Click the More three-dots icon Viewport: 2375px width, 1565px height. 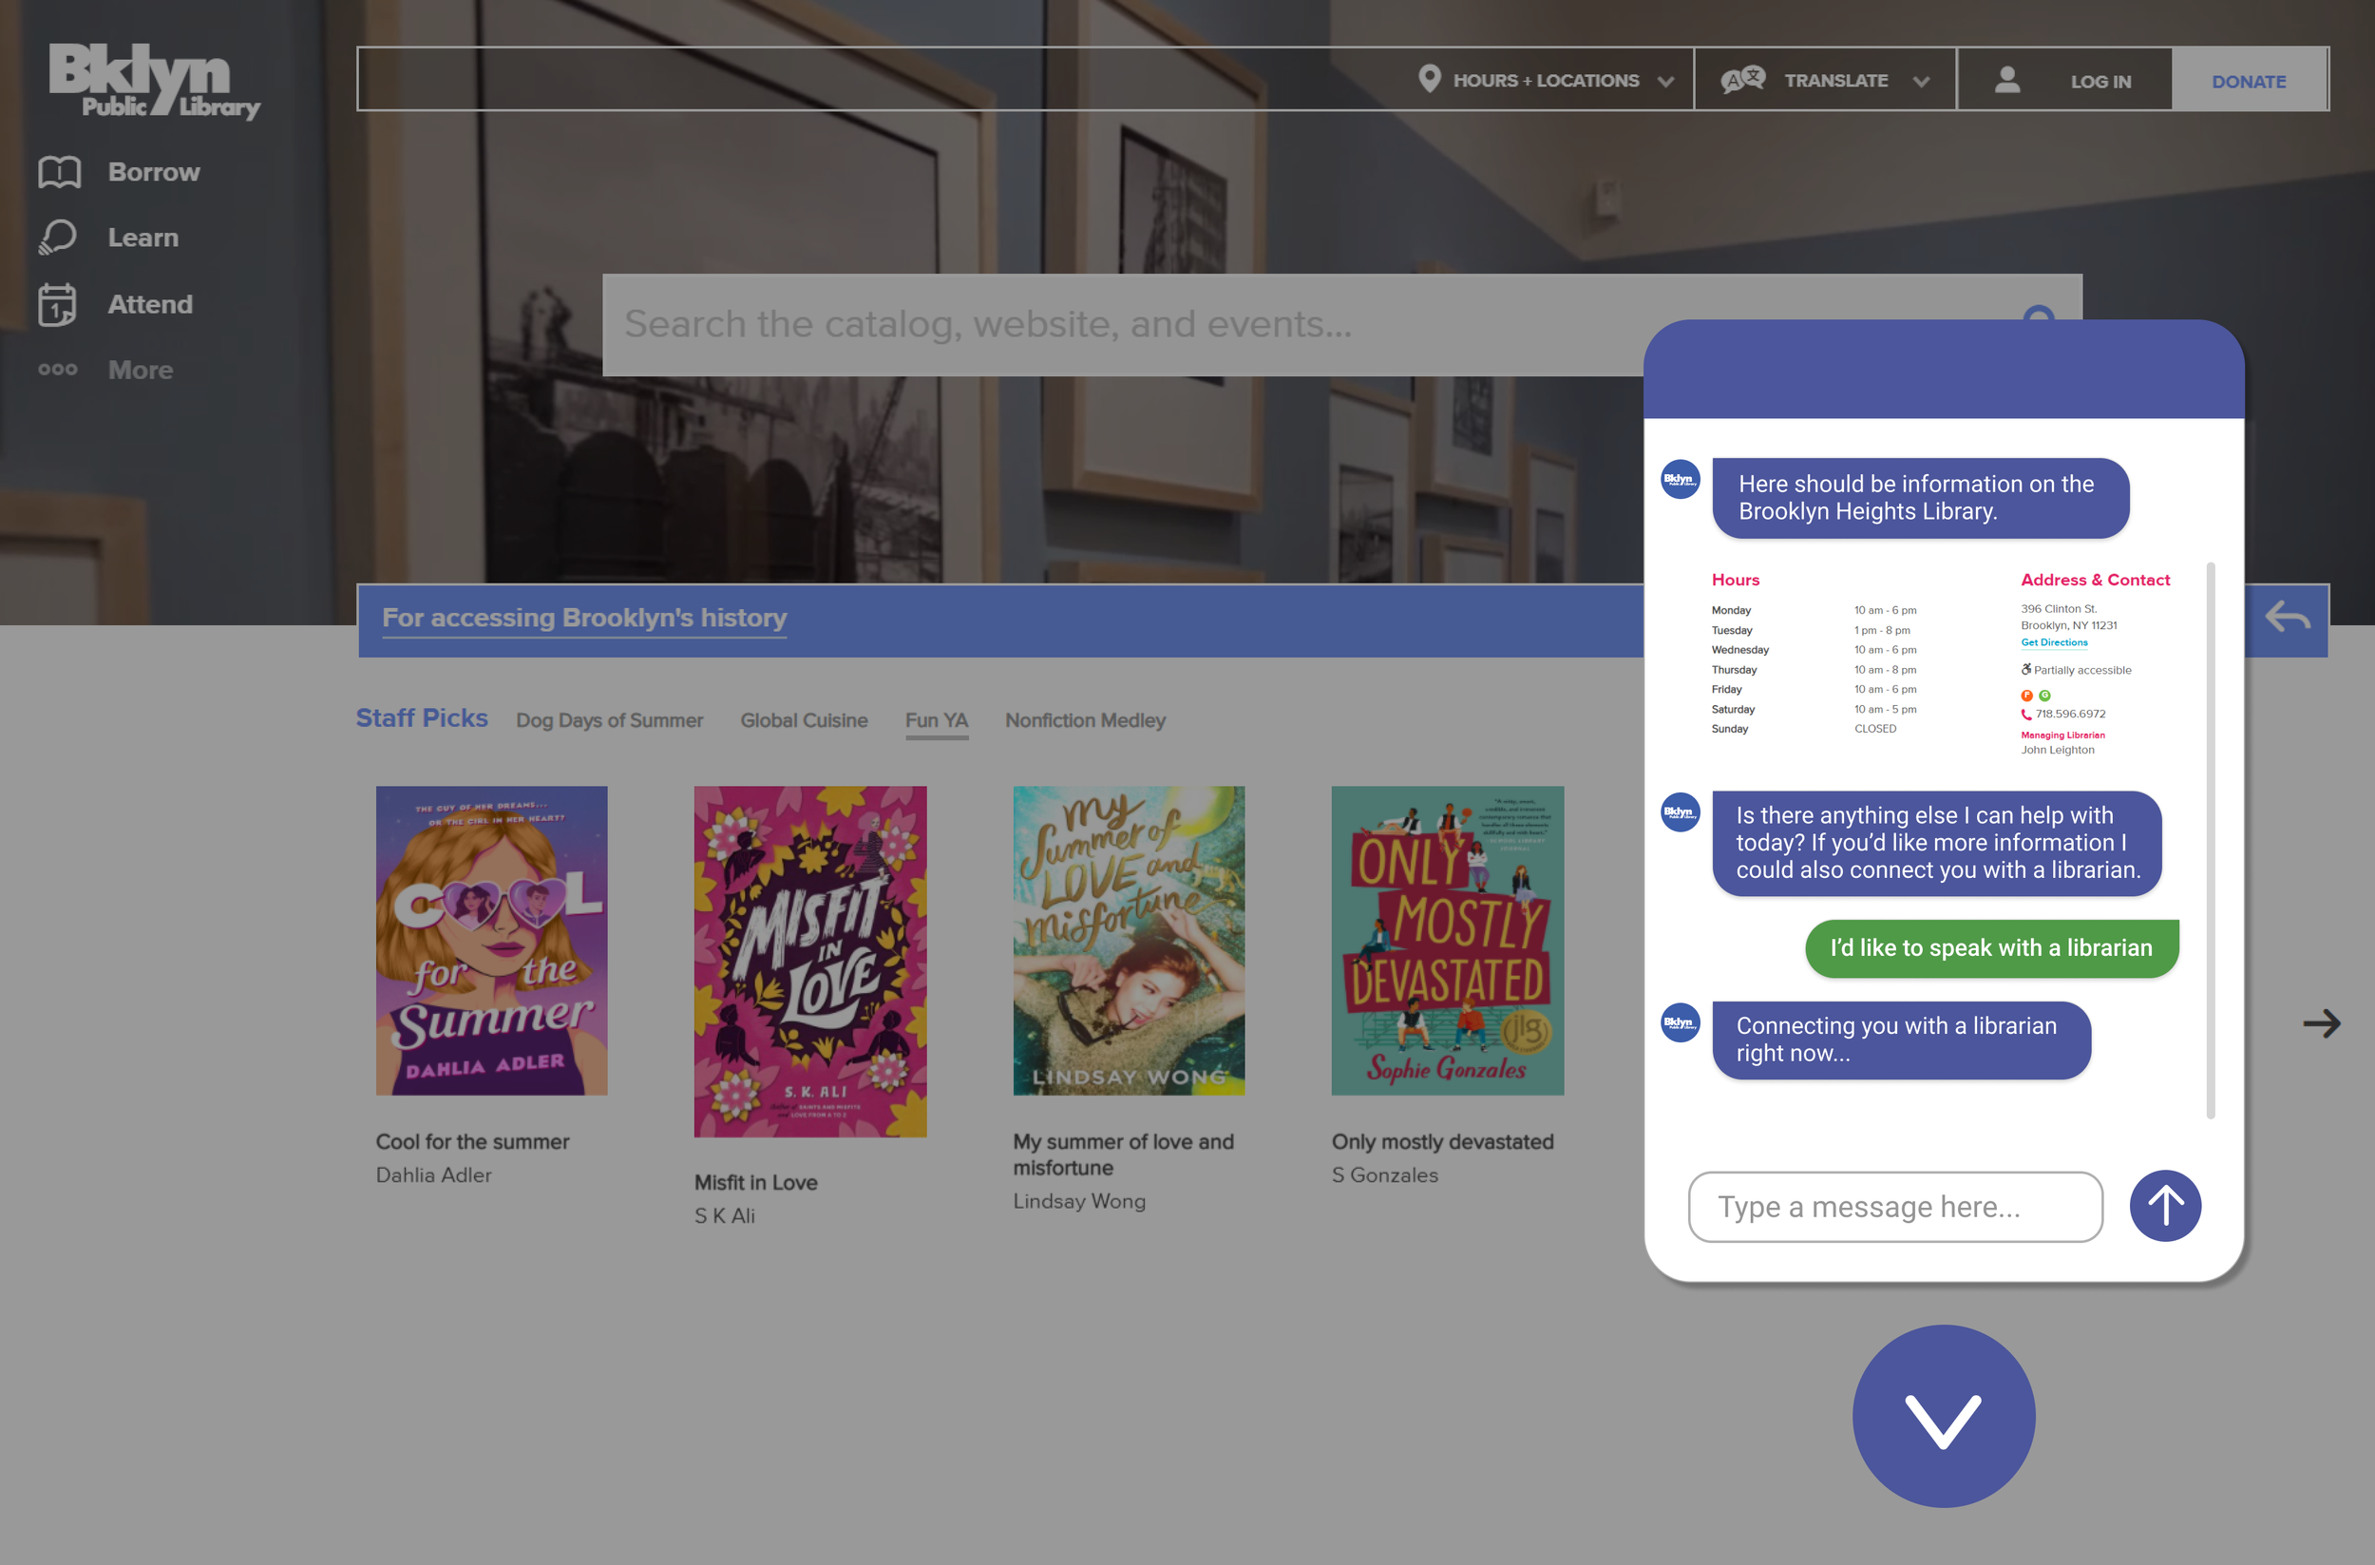click(x=58, y=370)
